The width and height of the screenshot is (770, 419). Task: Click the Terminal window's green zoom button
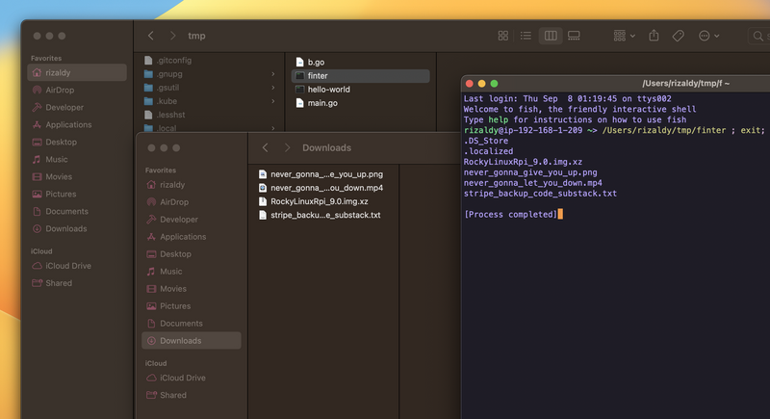[x=494, y=84]
